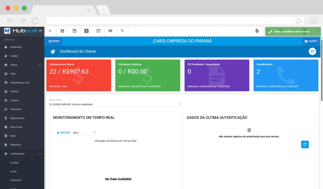
Task: Click the browser back arrow
Action: pyautogui.click(x=10, y=21)
